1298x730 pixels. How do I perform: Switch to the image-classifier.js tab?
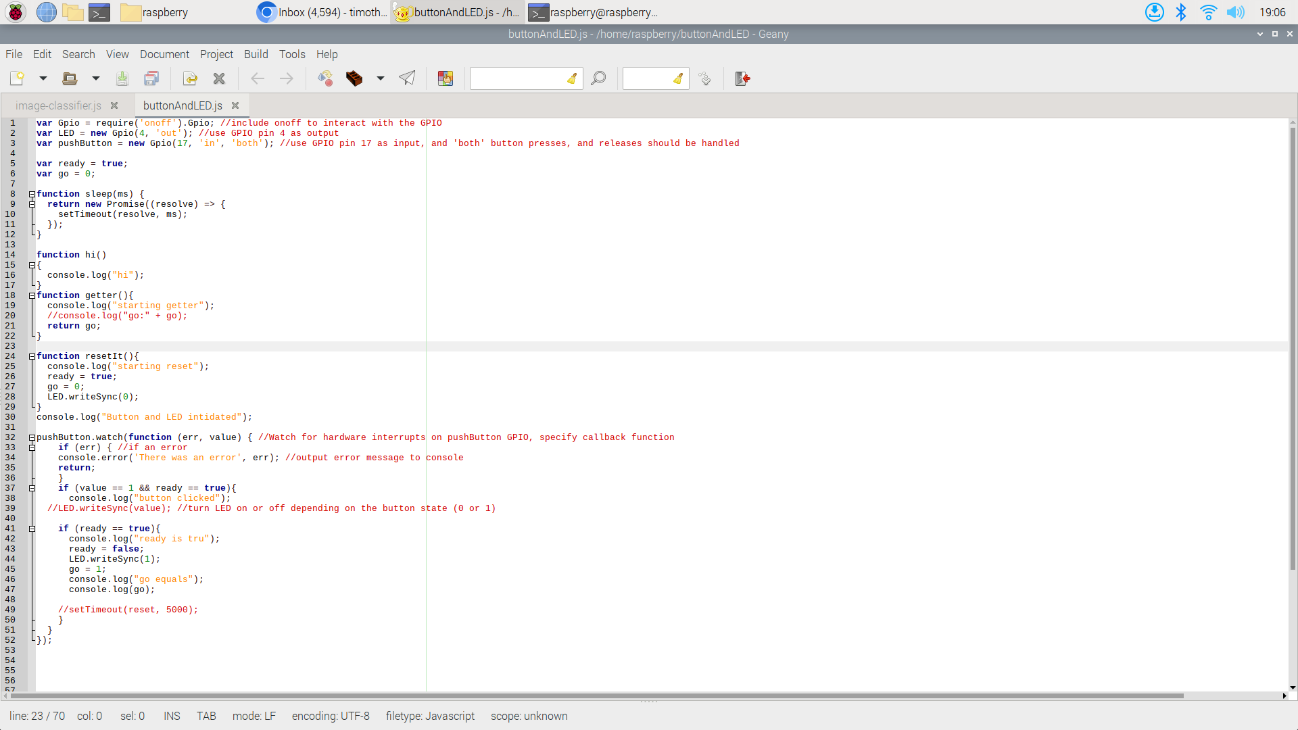[x=58, y=106]
